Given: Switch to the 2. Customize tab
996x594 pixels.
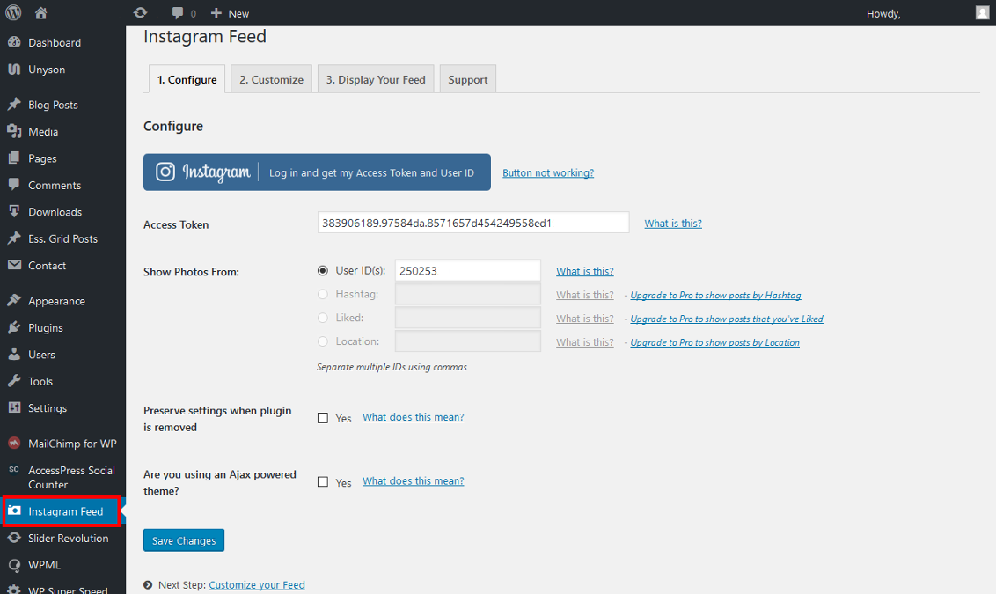Looking at the screenshot, I should 271,79.
